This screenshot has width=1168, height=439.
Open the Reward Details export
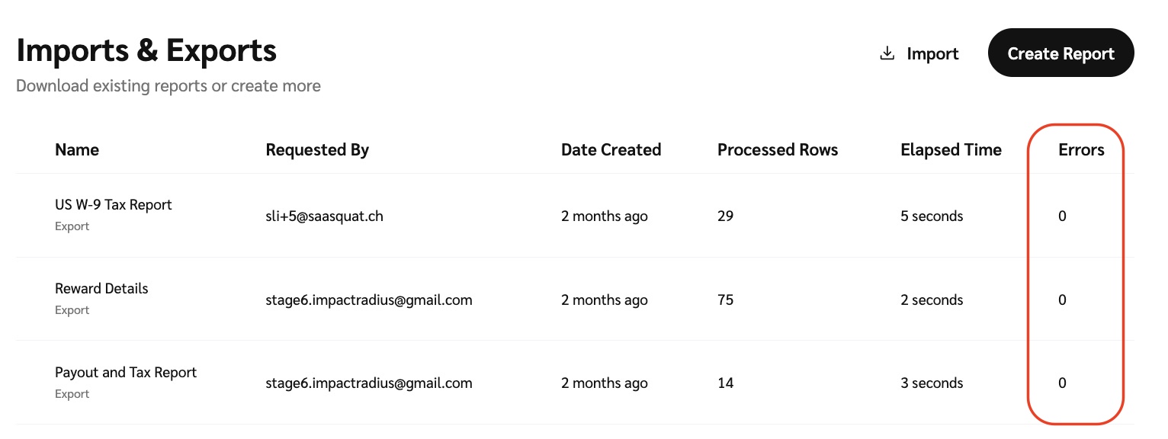(x=101, y=289)
